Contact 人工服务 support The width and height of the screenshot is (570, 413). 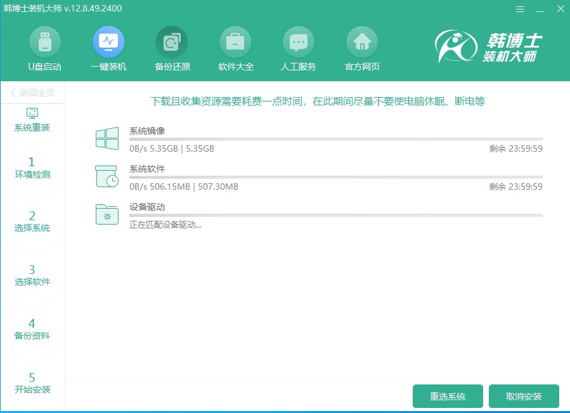[299, 48]
